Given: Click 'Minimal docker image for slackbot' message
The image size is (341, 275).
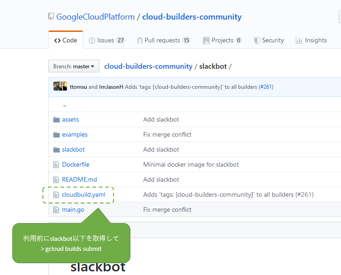Looking at the screenshot, I should pos(191,164).
